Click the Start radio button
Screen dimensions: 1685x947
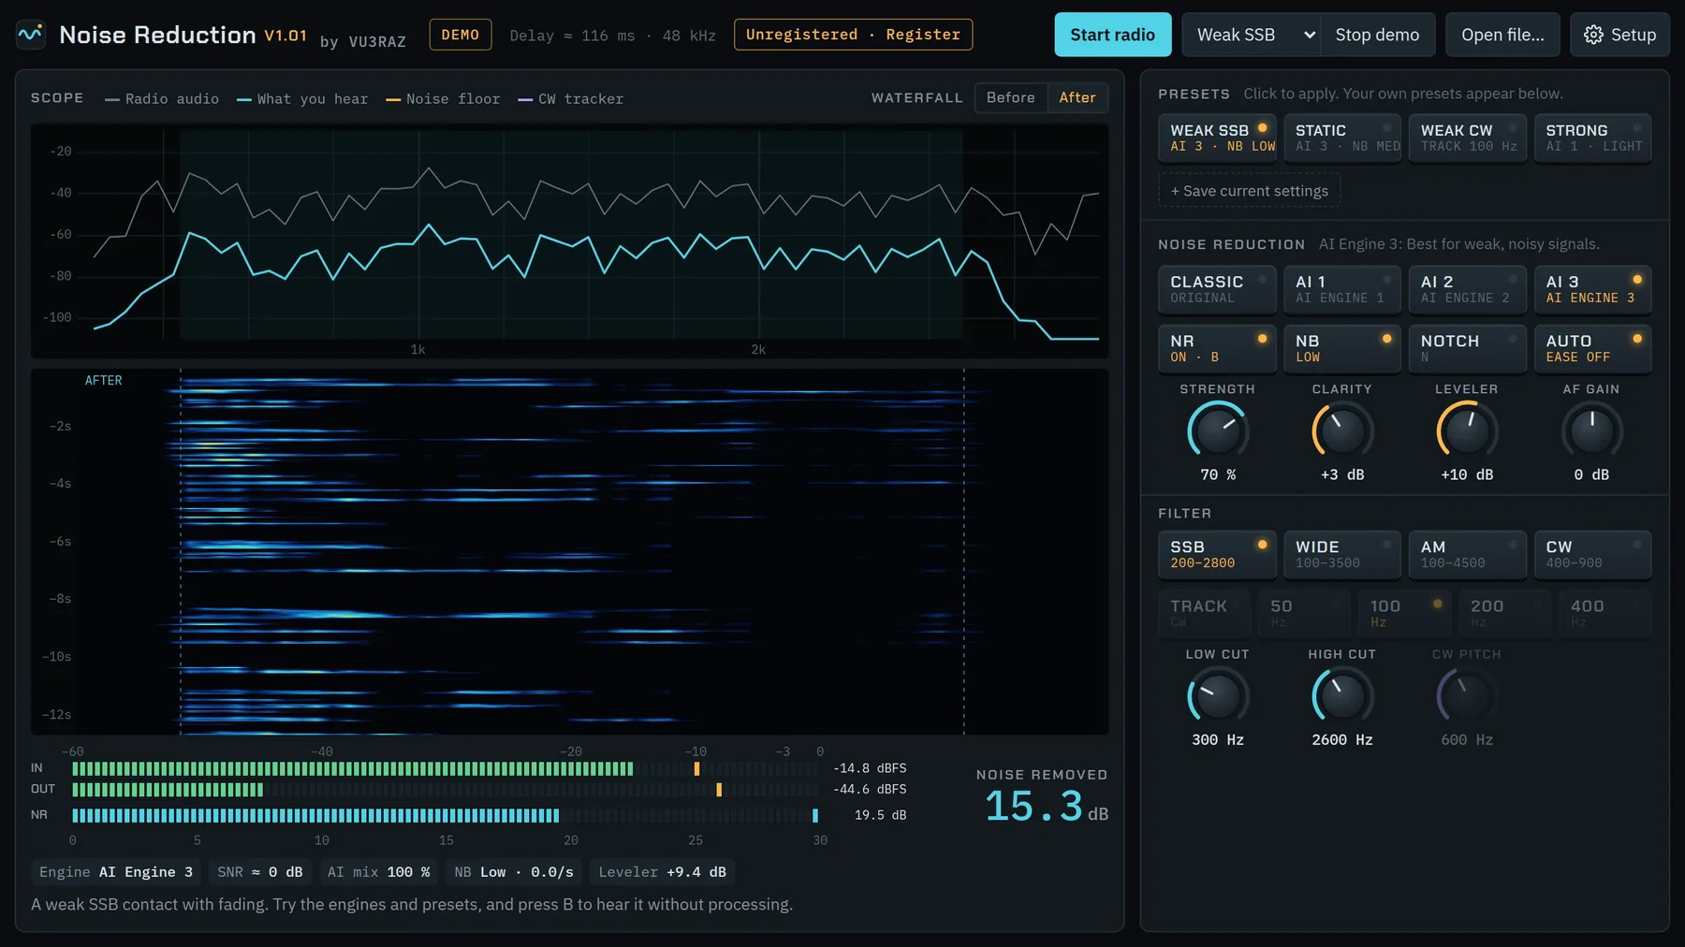[x=1112, y=35]
